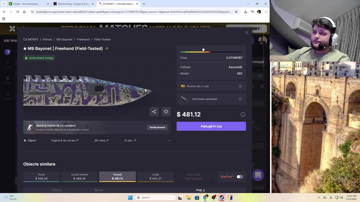Bookmark this page with star icon
The image size is (360, 202).
[236, 12]
